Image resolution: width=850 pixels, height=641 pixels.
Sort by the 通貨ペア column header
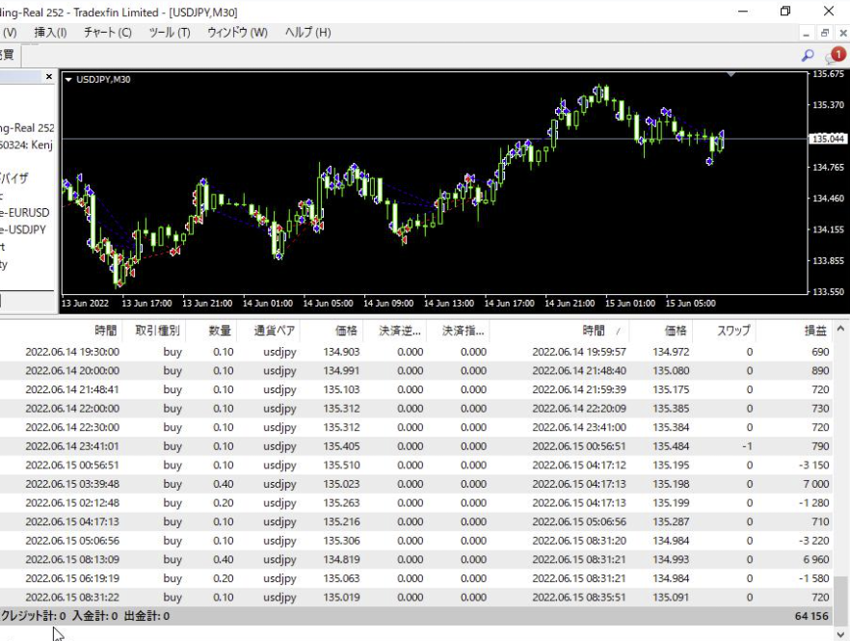[275, 331]
